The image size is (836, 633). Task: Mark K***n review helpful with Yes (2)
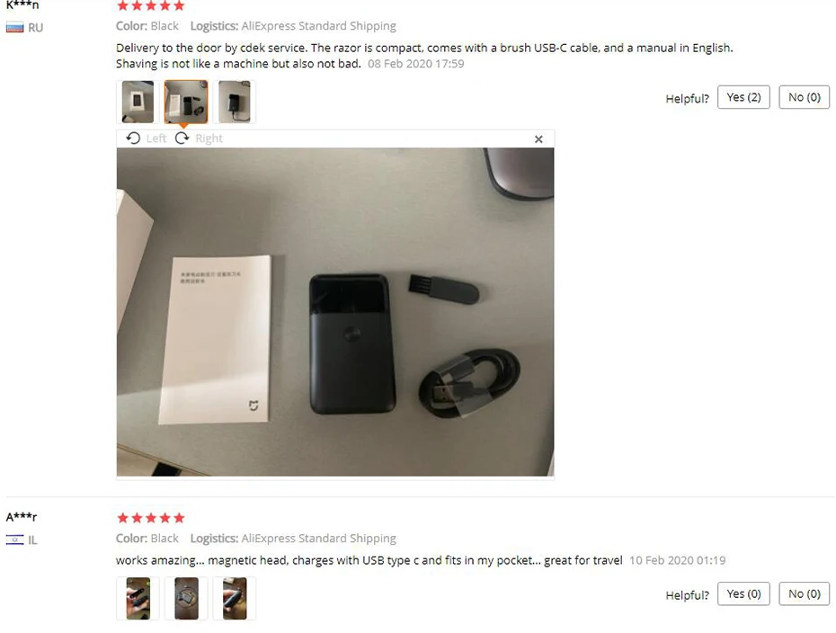pos(743,97)
